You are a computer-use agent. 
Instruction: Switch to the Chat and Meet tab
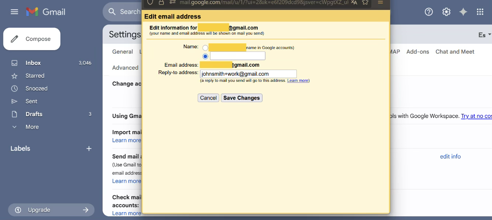[x=455, y=52]
